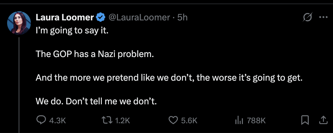
Task: Click the Laura Loomer profile picture
Action: click(19, 23)
